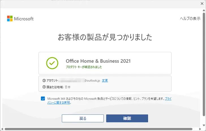
Task: Click the 確認 button
Action: pyautogui.click(x=127, y=118)
